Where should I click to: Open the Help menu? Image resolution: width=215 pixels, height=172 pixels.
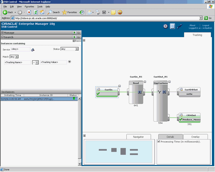48,7
